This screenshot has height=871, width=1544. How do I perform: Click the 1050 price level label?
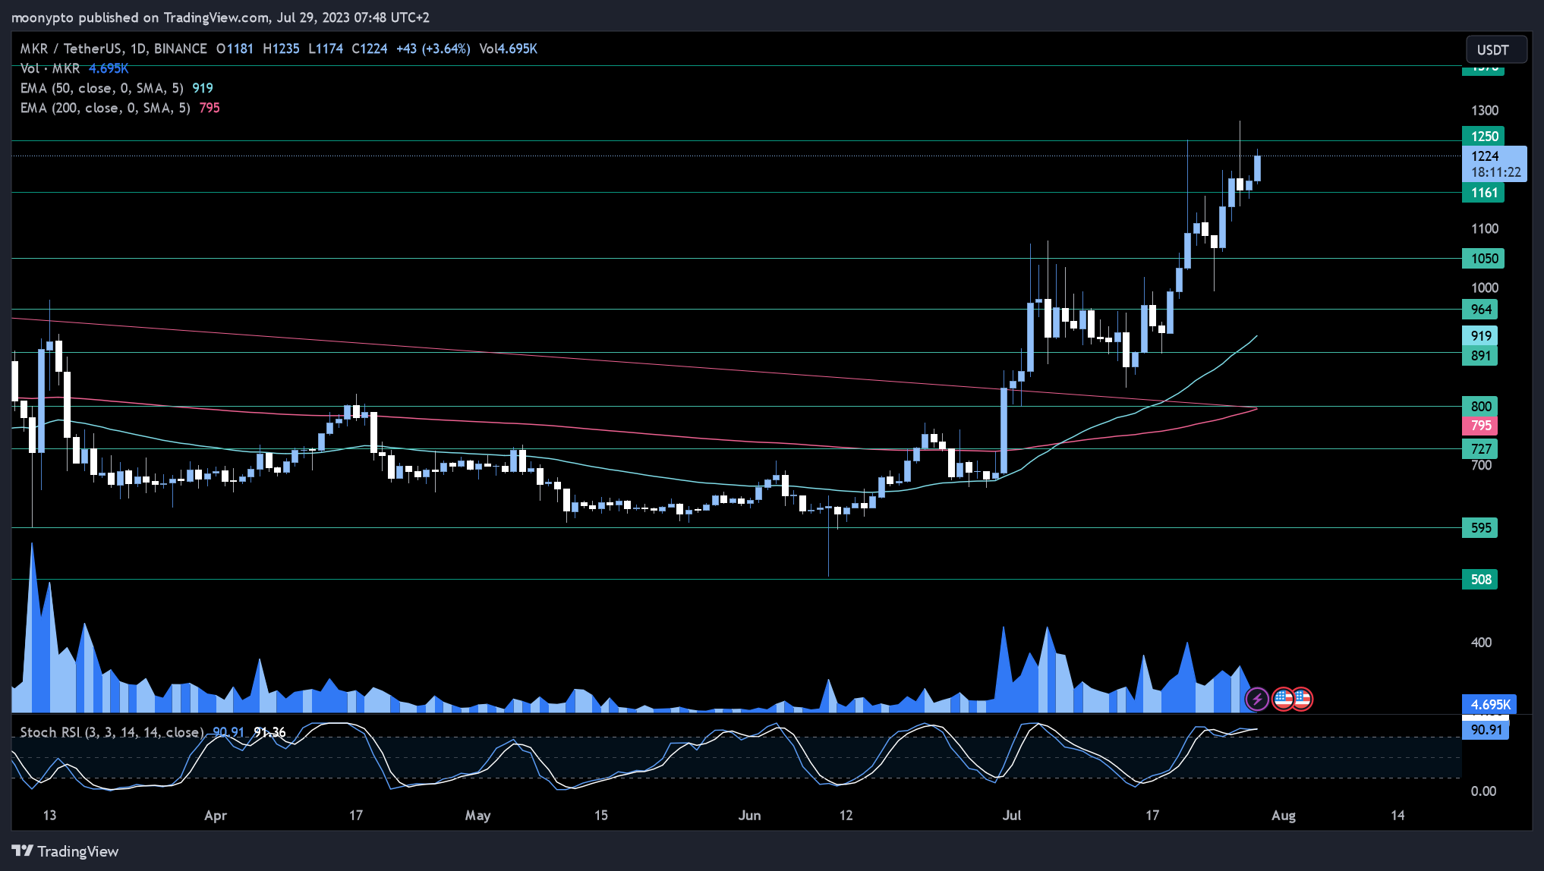coord(1483,259)
